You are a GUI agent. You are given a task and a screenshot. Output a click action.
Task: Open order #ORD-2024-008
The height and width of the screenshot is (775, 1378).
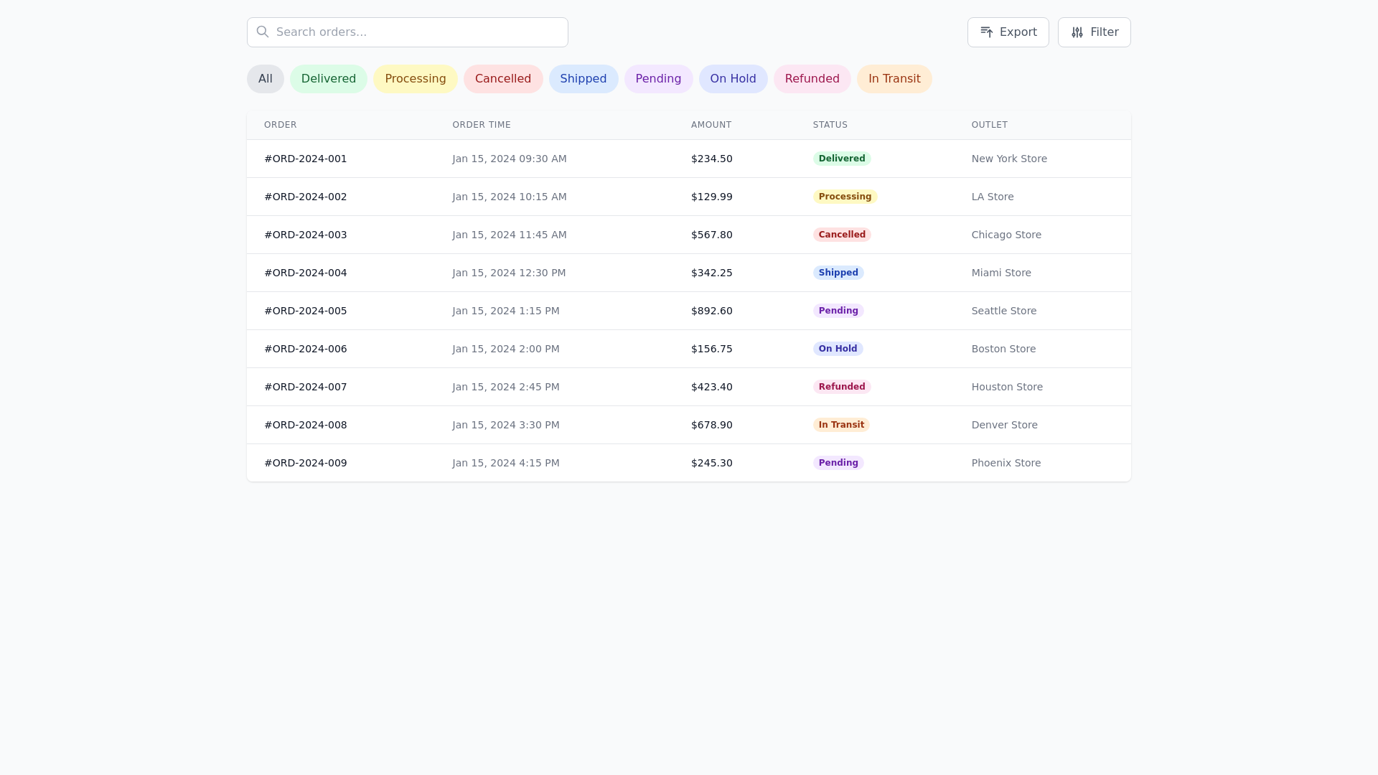click(x=306, y=425)
